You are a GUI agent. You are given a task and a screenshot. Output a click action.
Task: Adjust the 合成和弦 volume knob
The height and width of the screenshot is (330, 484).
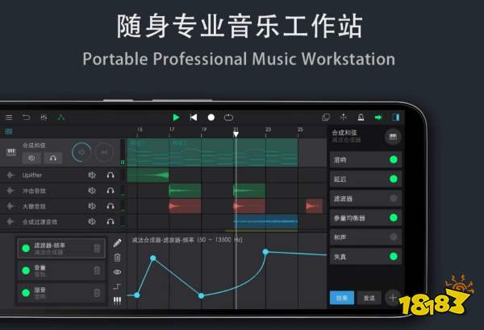click(x=81, y=152)
